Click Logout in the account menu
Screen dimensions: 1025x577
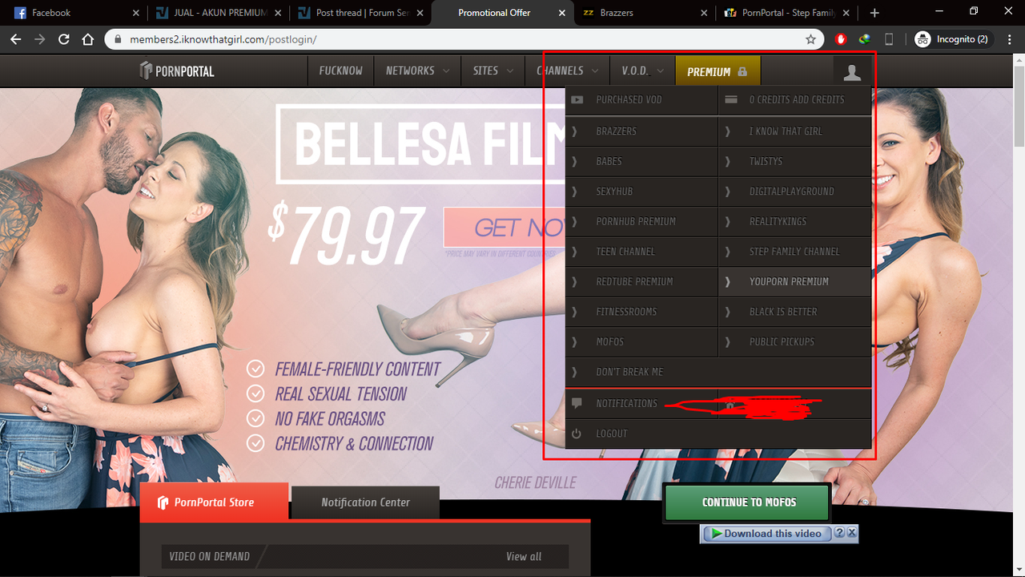tap(717, 434)
